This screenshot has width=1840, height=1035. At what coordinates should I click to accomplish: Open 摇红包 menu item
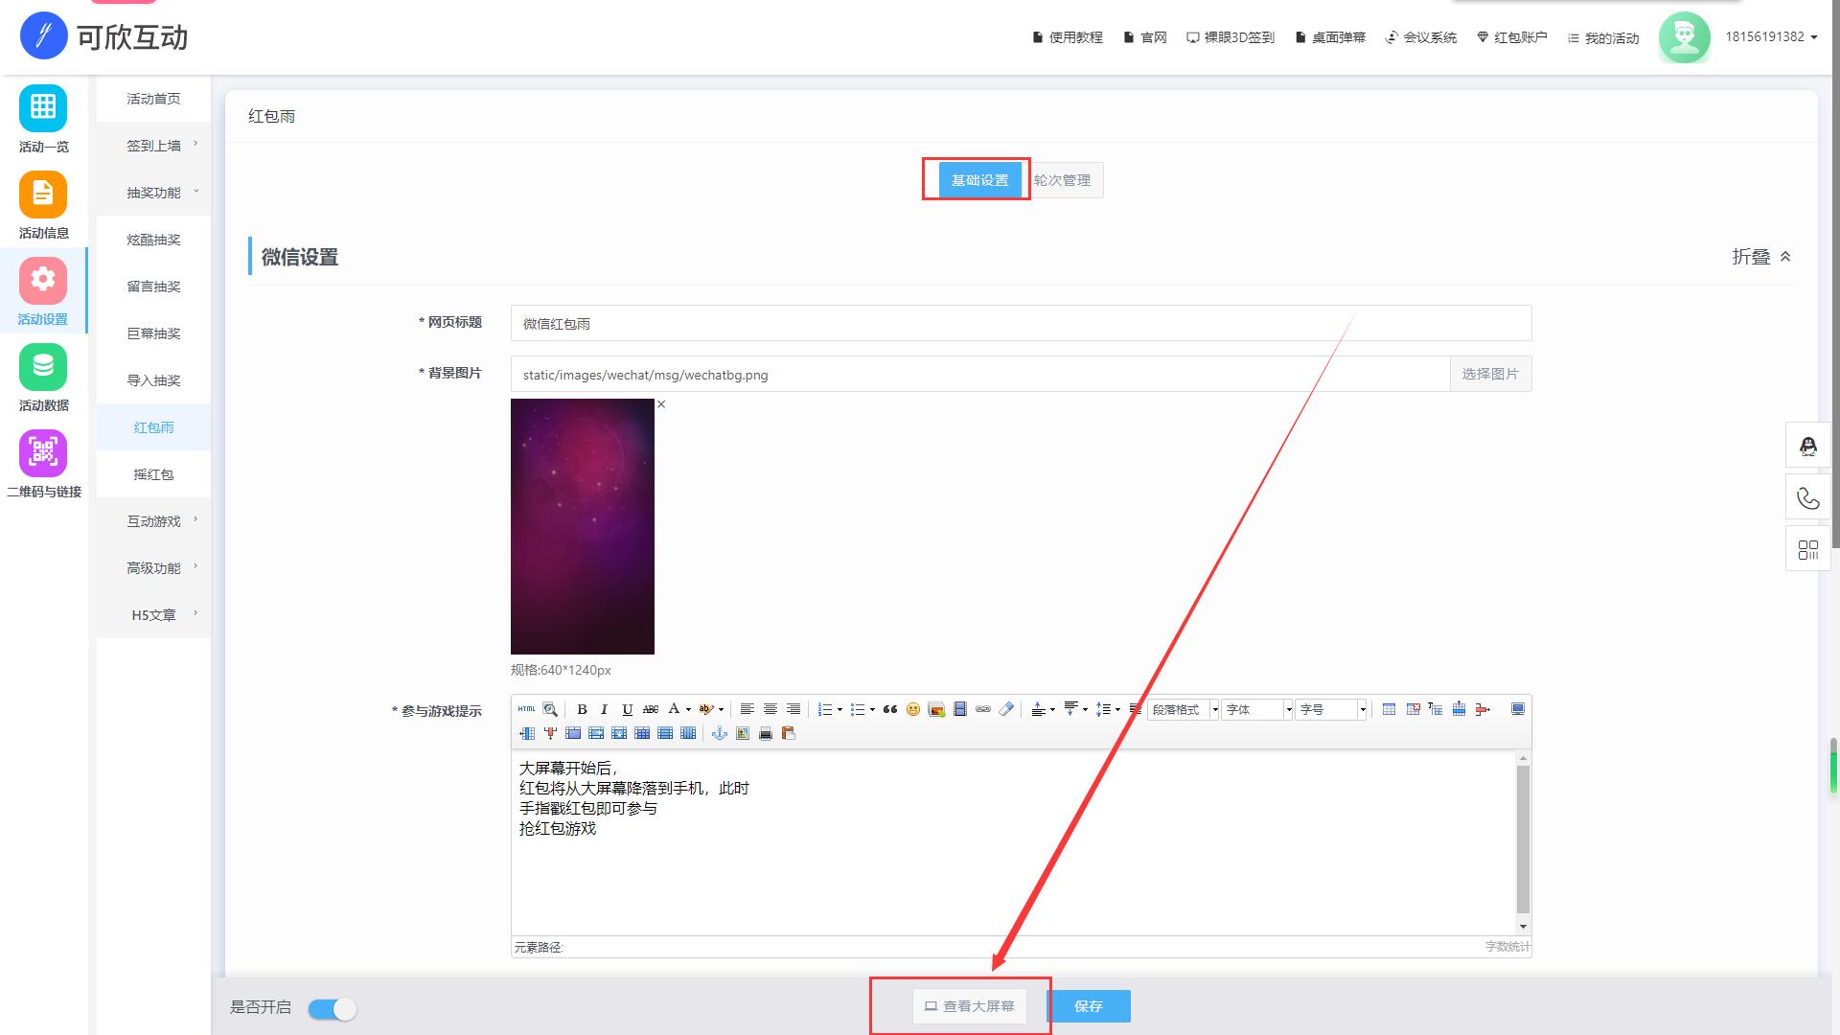[153, 474]
